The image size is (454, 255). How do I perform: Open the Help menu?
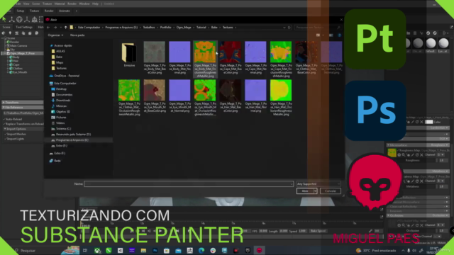[x=95, y=4]
